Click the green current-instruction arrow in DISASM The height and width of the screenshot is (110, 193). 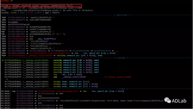click(x=3, y=60)
